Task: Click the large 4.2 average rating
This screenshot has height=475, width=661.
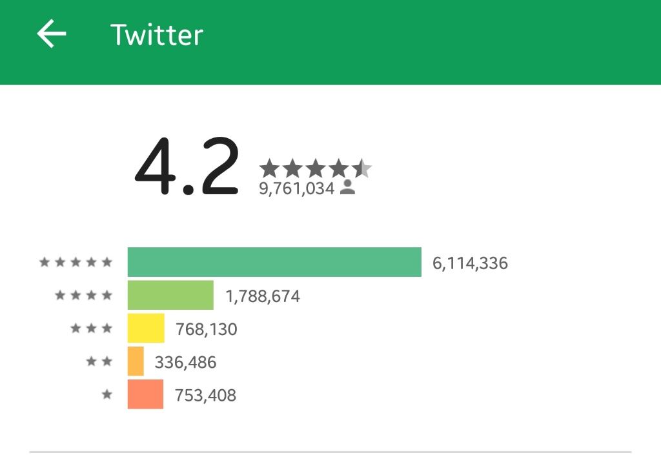Action: click(187, 167)
